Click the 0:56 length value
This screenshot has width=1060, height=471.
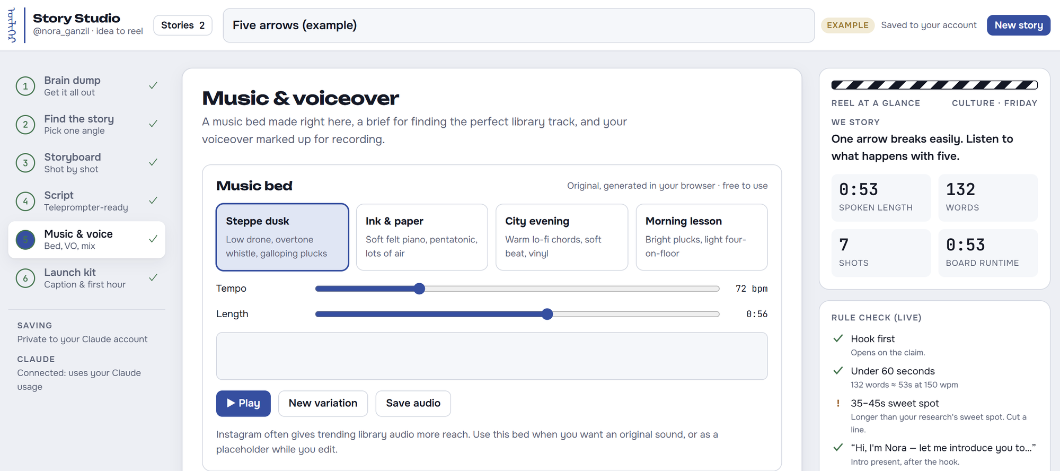757,314
